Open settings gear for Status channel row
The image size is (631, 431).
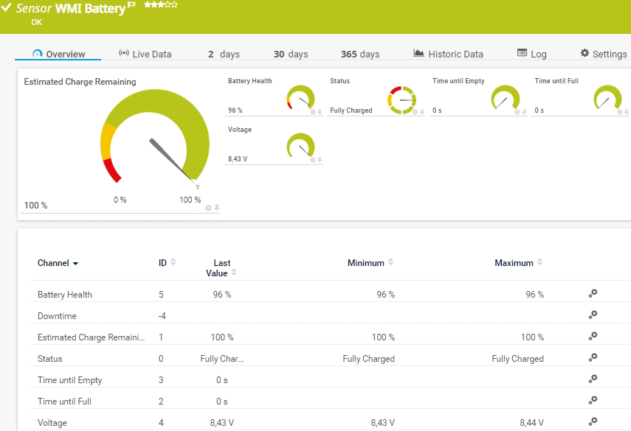pos(593,357)
